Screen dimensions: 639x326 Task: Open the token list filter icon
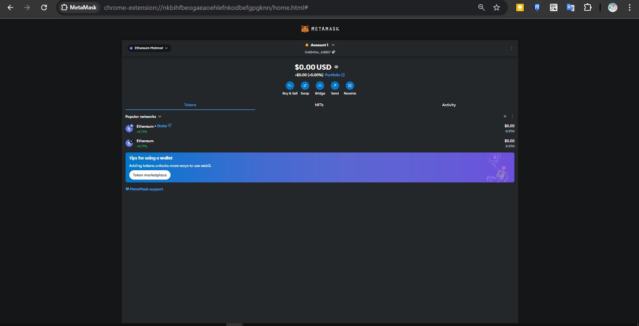pyautogui.click(x=505, y=116)
